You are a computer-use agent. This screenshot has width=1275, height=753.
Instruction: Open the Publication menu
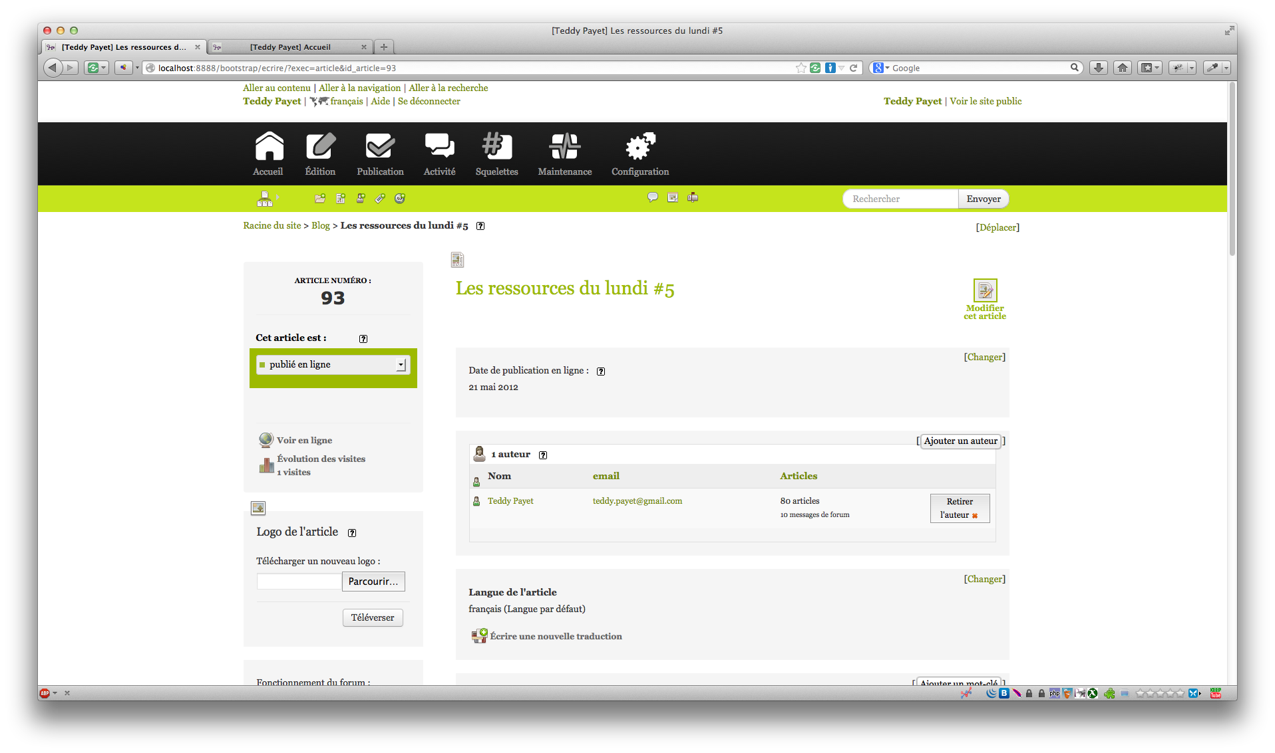point(380,154)
